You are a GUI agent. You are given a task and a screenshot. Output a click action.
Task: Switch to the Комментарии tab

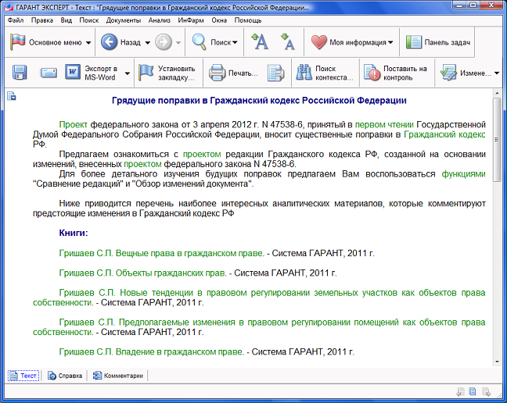tap(118, 376)
